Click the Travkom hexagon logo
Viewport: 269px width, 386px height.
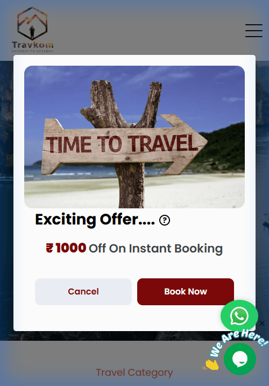point(32,23)
